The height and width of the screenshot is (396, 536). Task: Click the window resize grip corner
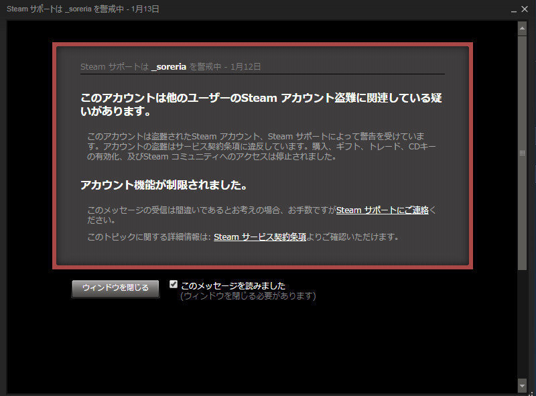[532, 393]
